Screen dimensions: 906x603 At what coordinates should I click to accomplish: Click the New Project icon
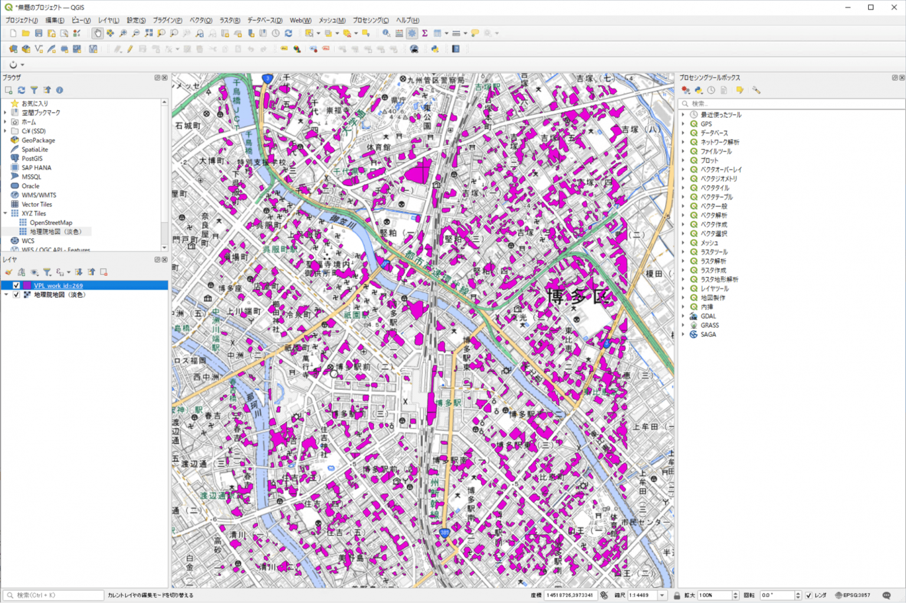point(13,34)
